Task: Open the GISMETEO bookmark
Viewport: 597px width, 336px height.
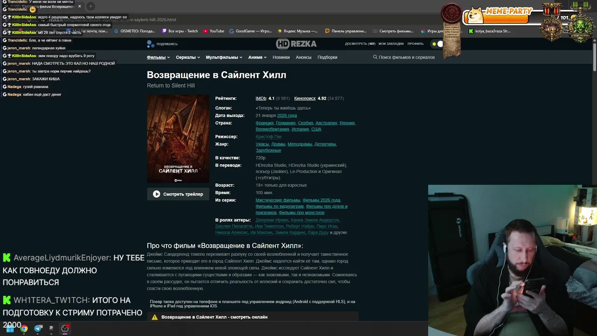Action: click(x=135, y=31)
